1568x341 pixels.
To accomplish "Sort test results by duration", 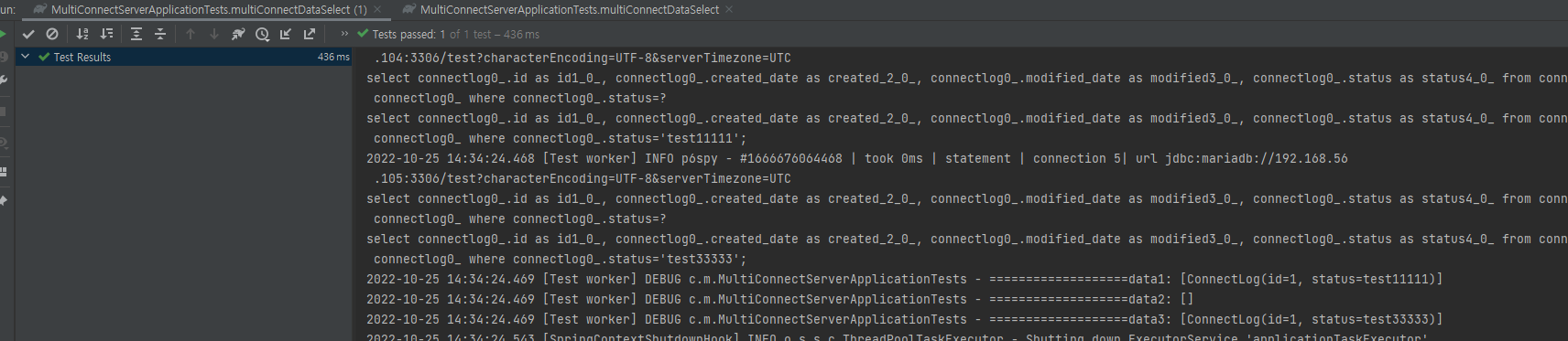I will click(x=106, y=34).
